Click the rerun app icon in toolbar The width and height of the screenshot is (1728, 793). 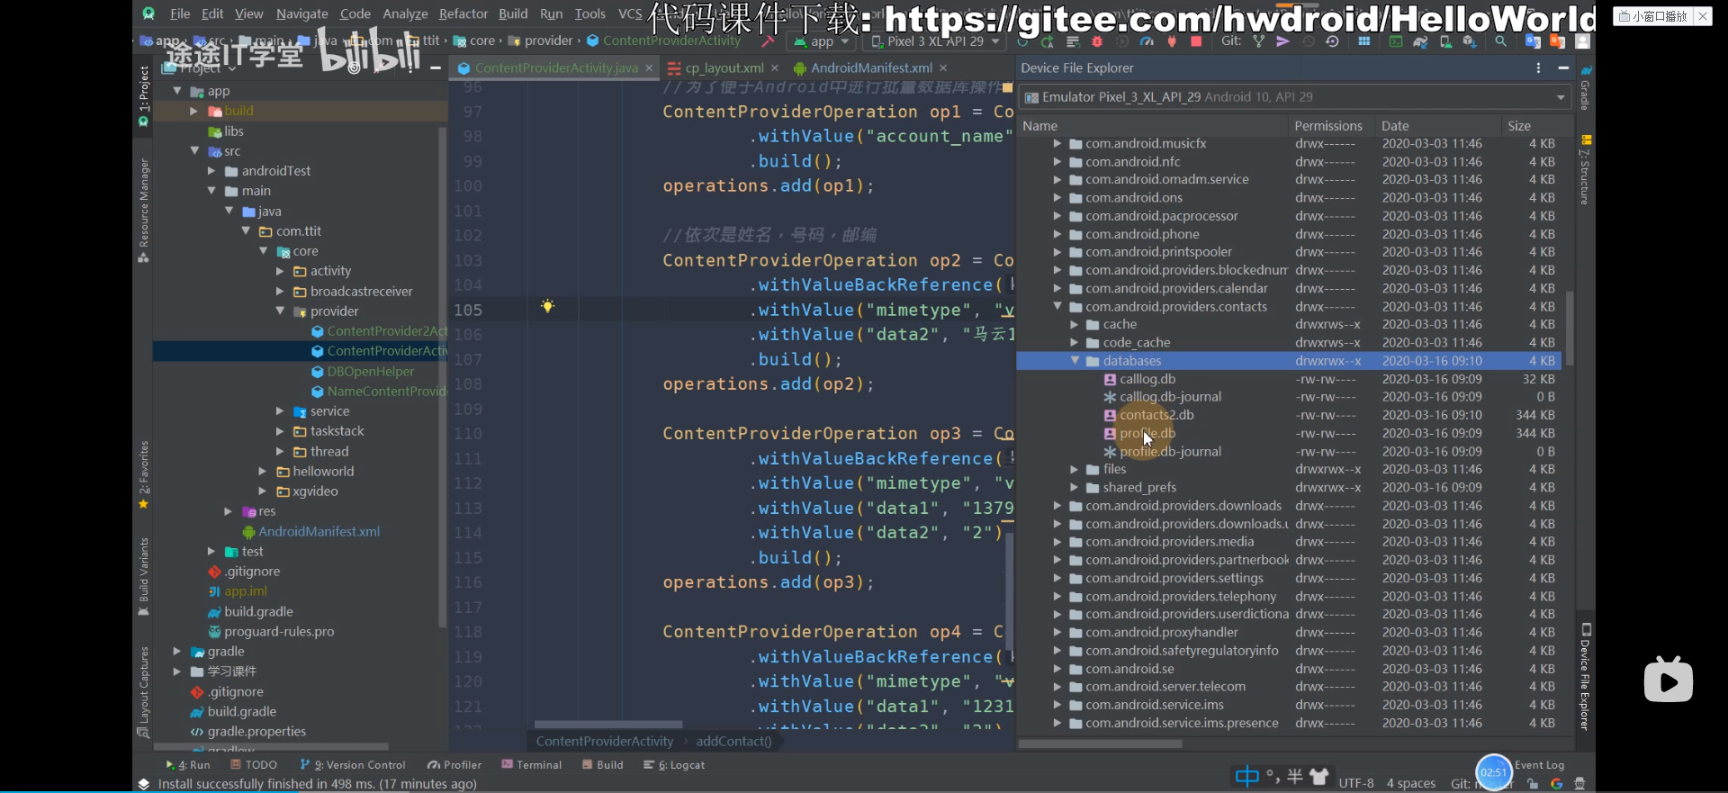point(1022,41)
